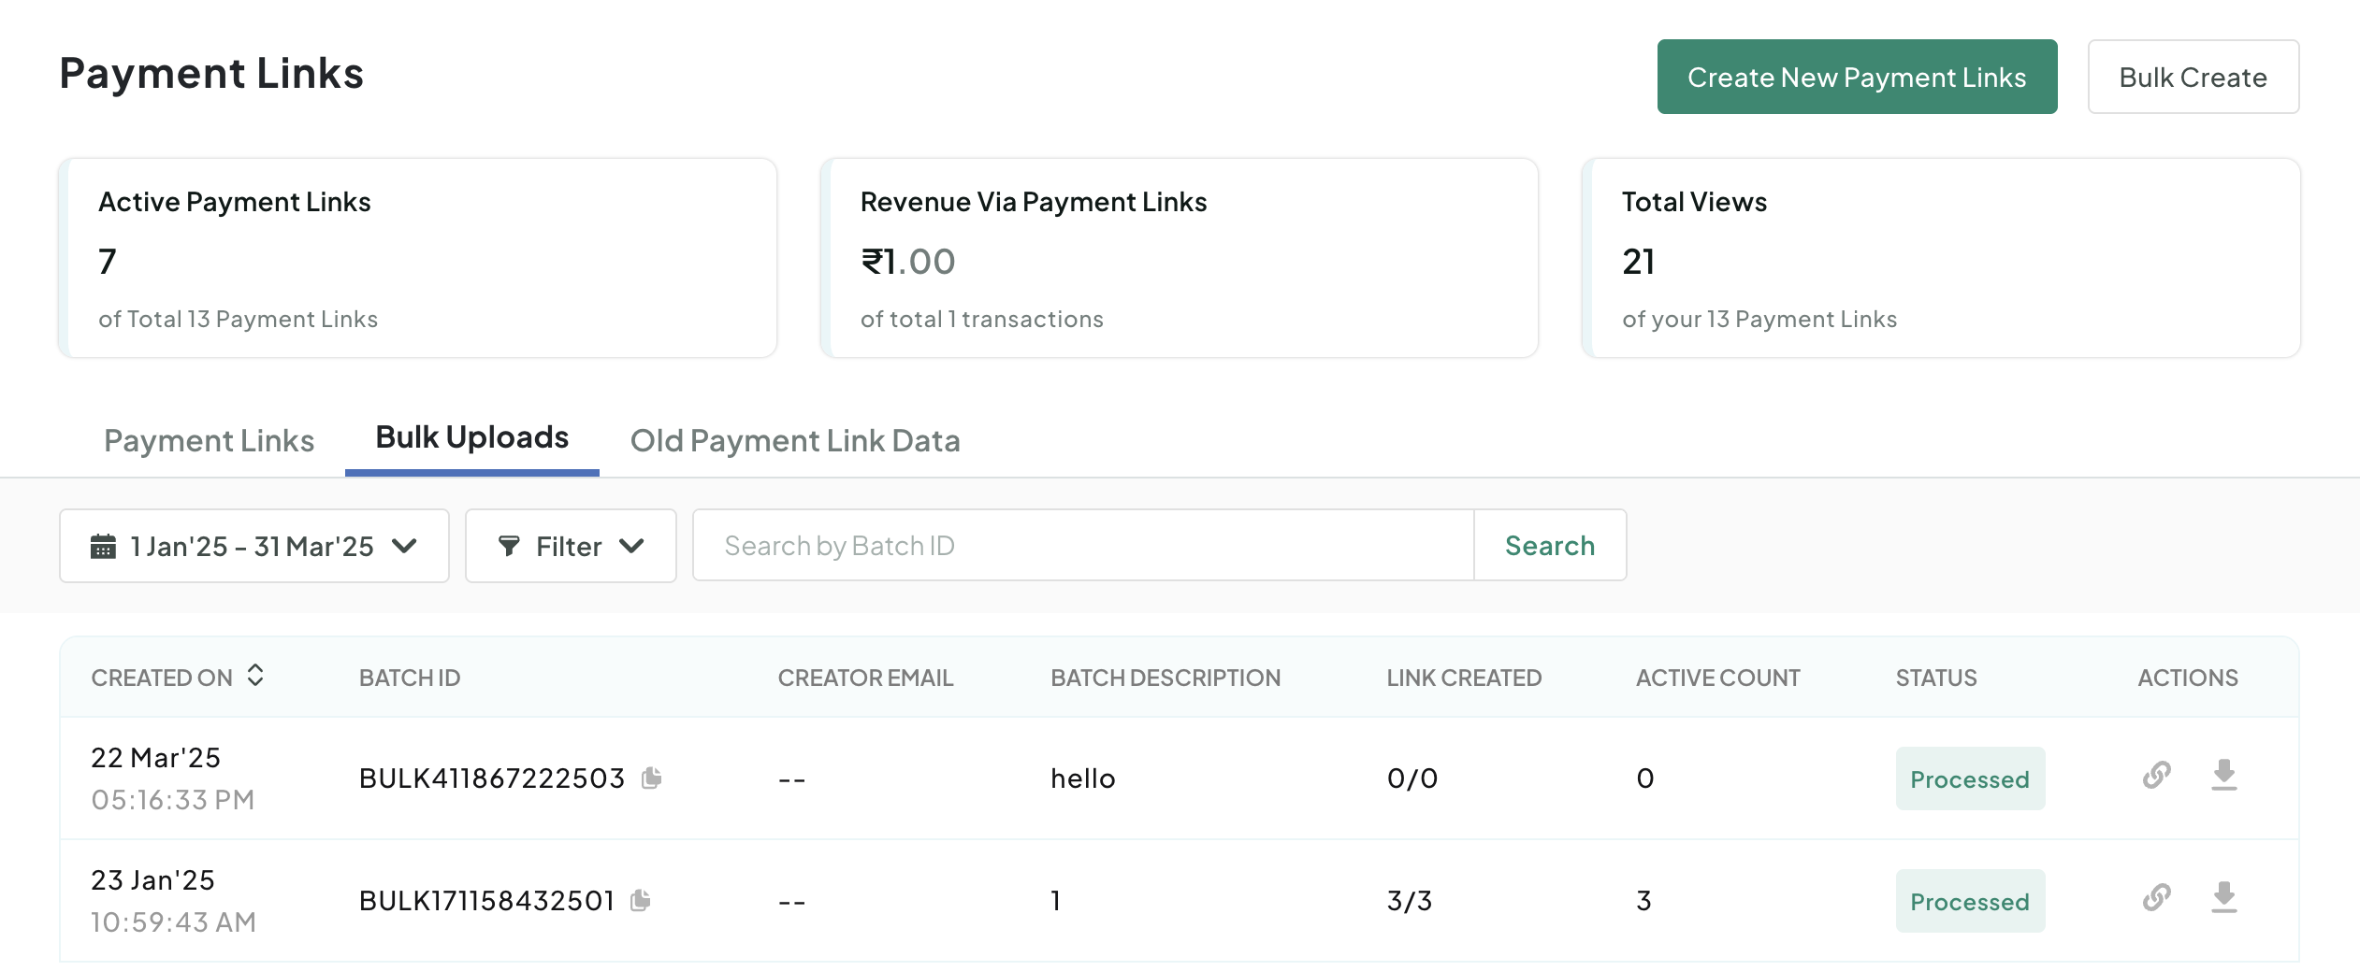Image resolution: width=2360 pixels, height=971 pixels.
Task: Download the 23 Jan'25 batch file
Action: 2224,897
